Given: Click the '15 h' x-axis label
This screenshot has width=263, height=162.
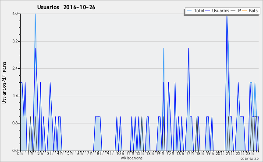Looking at the screenshot, I should 170,153.
